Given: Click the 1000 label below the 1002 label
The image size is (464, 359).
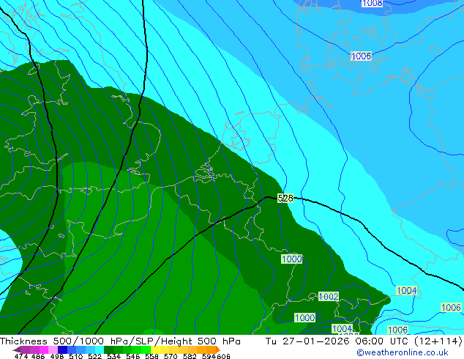Looking at the screenshot, I should (304, 317).
